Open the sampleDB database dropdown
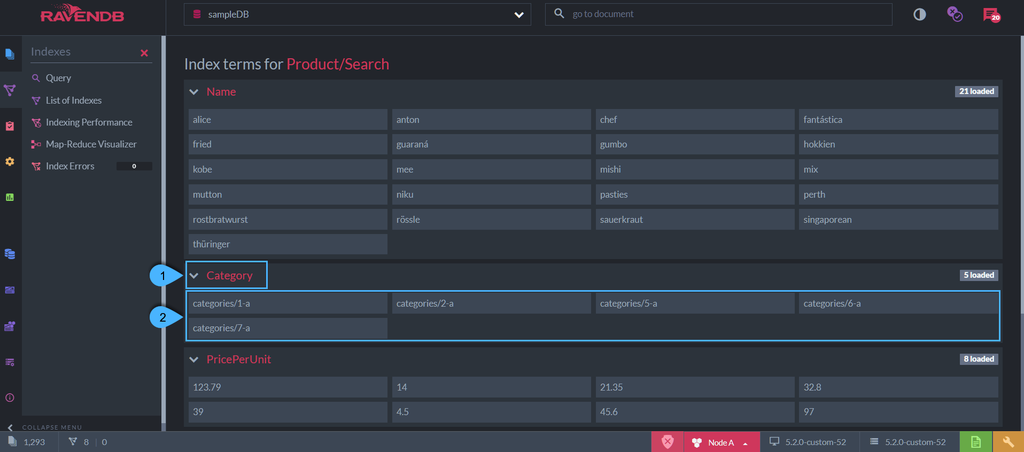Screen dimensions: 1024x452 (x=358, y=14)
